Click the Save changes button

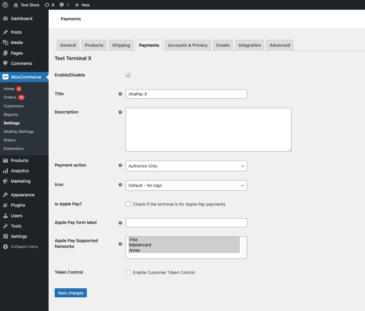[71, 293]
